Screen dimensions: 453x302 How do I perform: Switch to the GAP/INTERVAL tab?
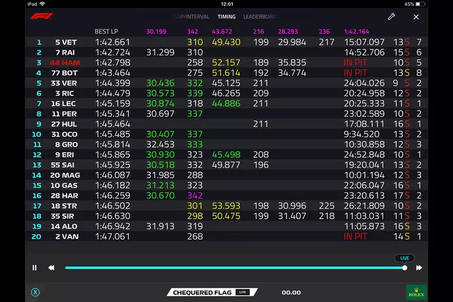pyautogui.click(x=192, y=17)
